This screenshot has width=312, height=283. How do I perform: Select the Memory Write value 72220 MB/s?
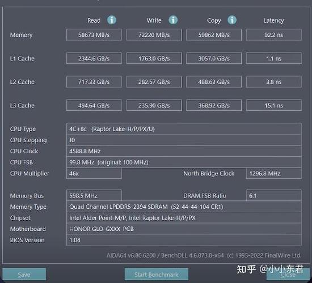coord(154,35)
